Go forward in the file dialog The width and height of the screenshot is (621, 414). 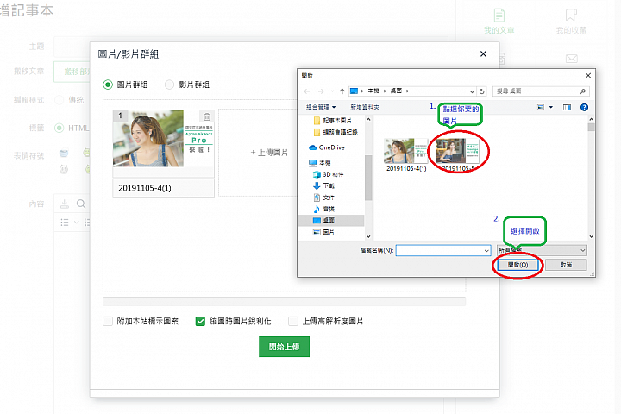pyautogui.click(x=321, y=91)
